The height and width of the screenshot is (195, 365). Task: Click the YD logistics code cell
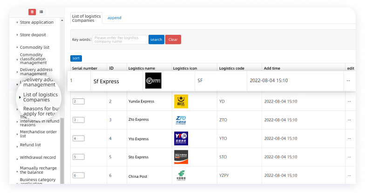point(222,101)
